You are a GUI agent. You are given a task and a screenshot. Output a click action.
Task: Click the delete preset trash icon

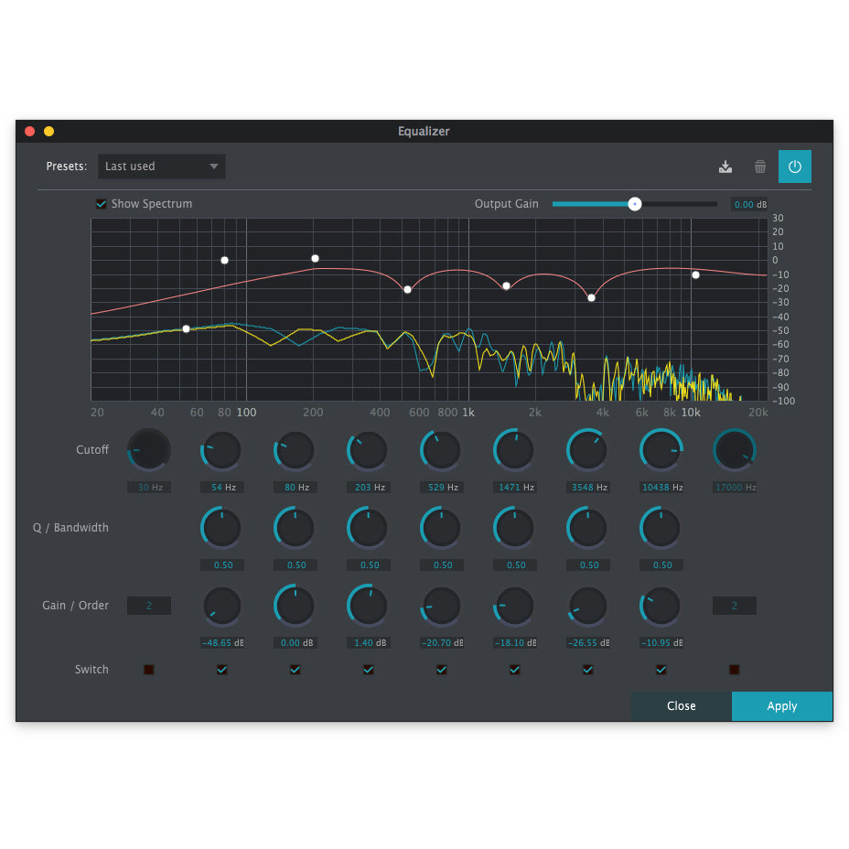pos(760,167)
